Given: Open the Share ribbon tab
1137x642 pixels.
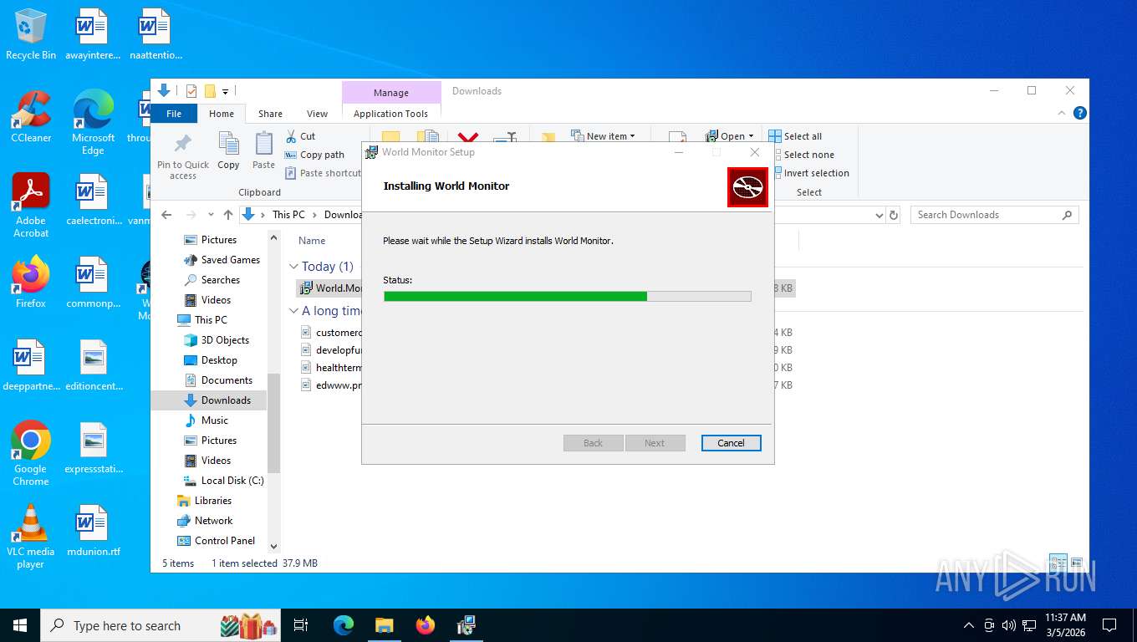Looking at the screenshot, I should click(x=270, y=114).
